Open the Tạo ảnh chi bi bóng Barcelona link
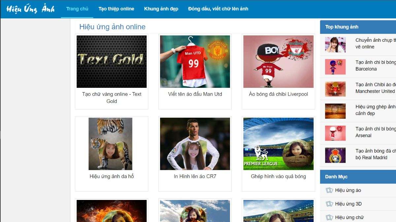The width and height of the screenshot is (396, 222). 376,65
